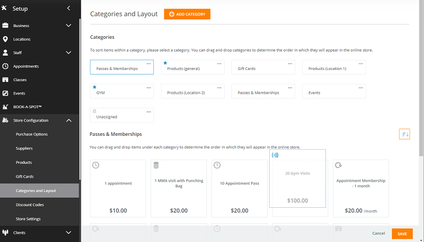Open three-dot menu on Unassigned category
This screenshot has width=424, height=242.
click(149, 112)
